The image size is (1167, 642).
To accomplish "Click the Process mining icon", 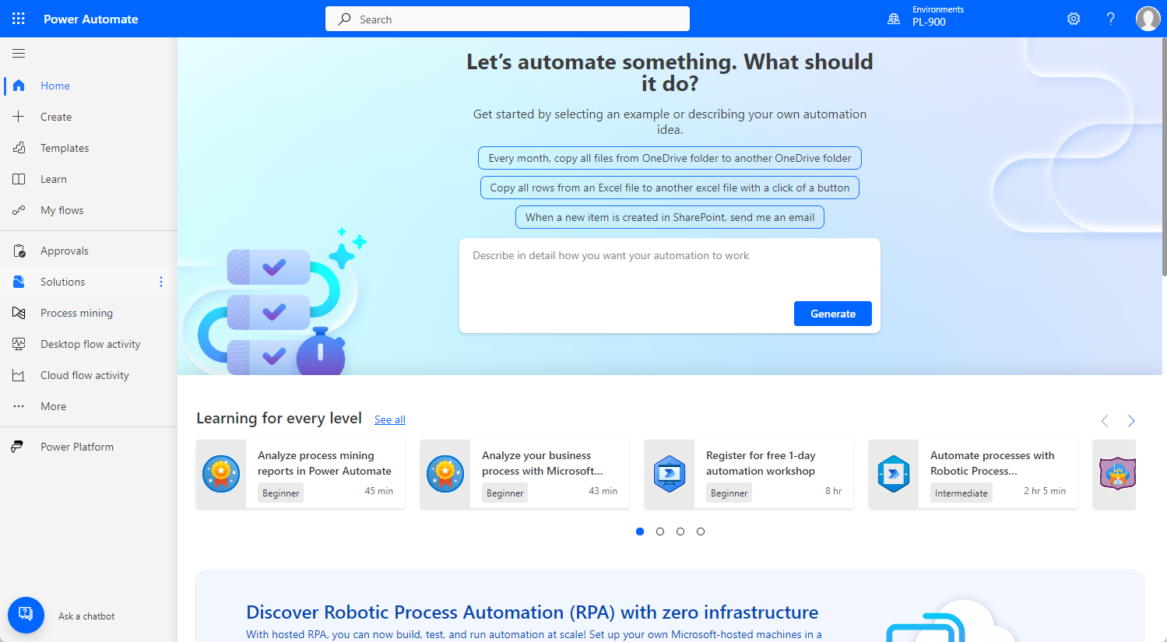I will [19, 313].
